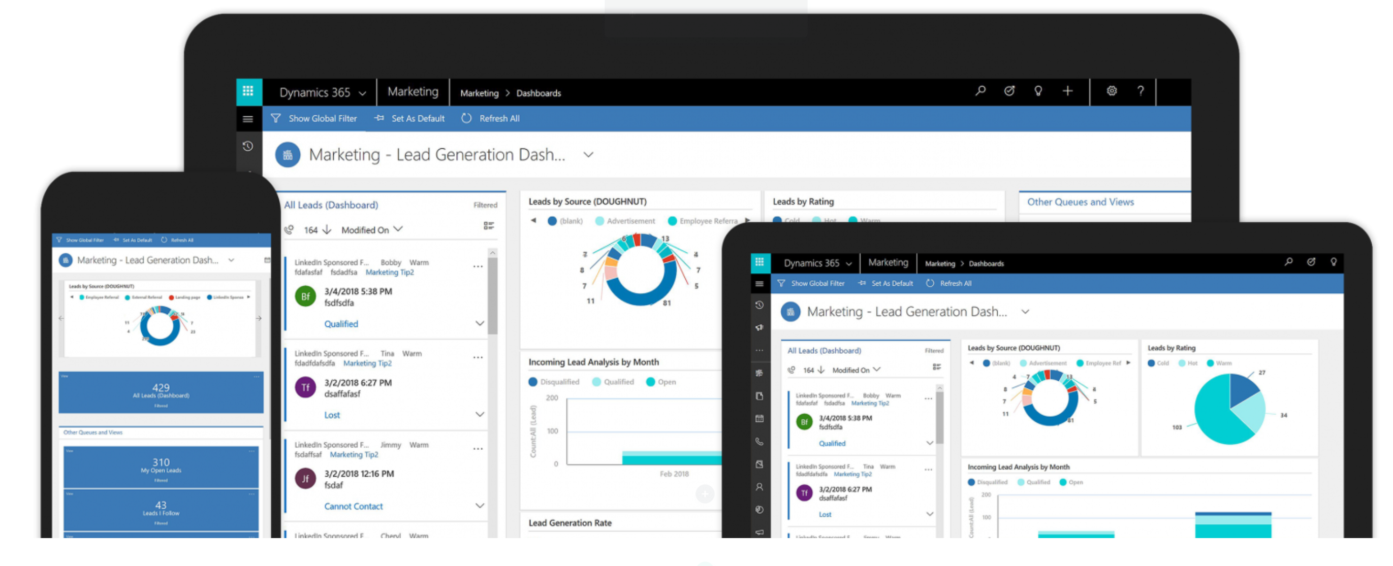The width and height of the screenshot is (1393, 566).
Task: Click Tina lead card ellipsis on large tablet
Action: (x=478, y=357)
